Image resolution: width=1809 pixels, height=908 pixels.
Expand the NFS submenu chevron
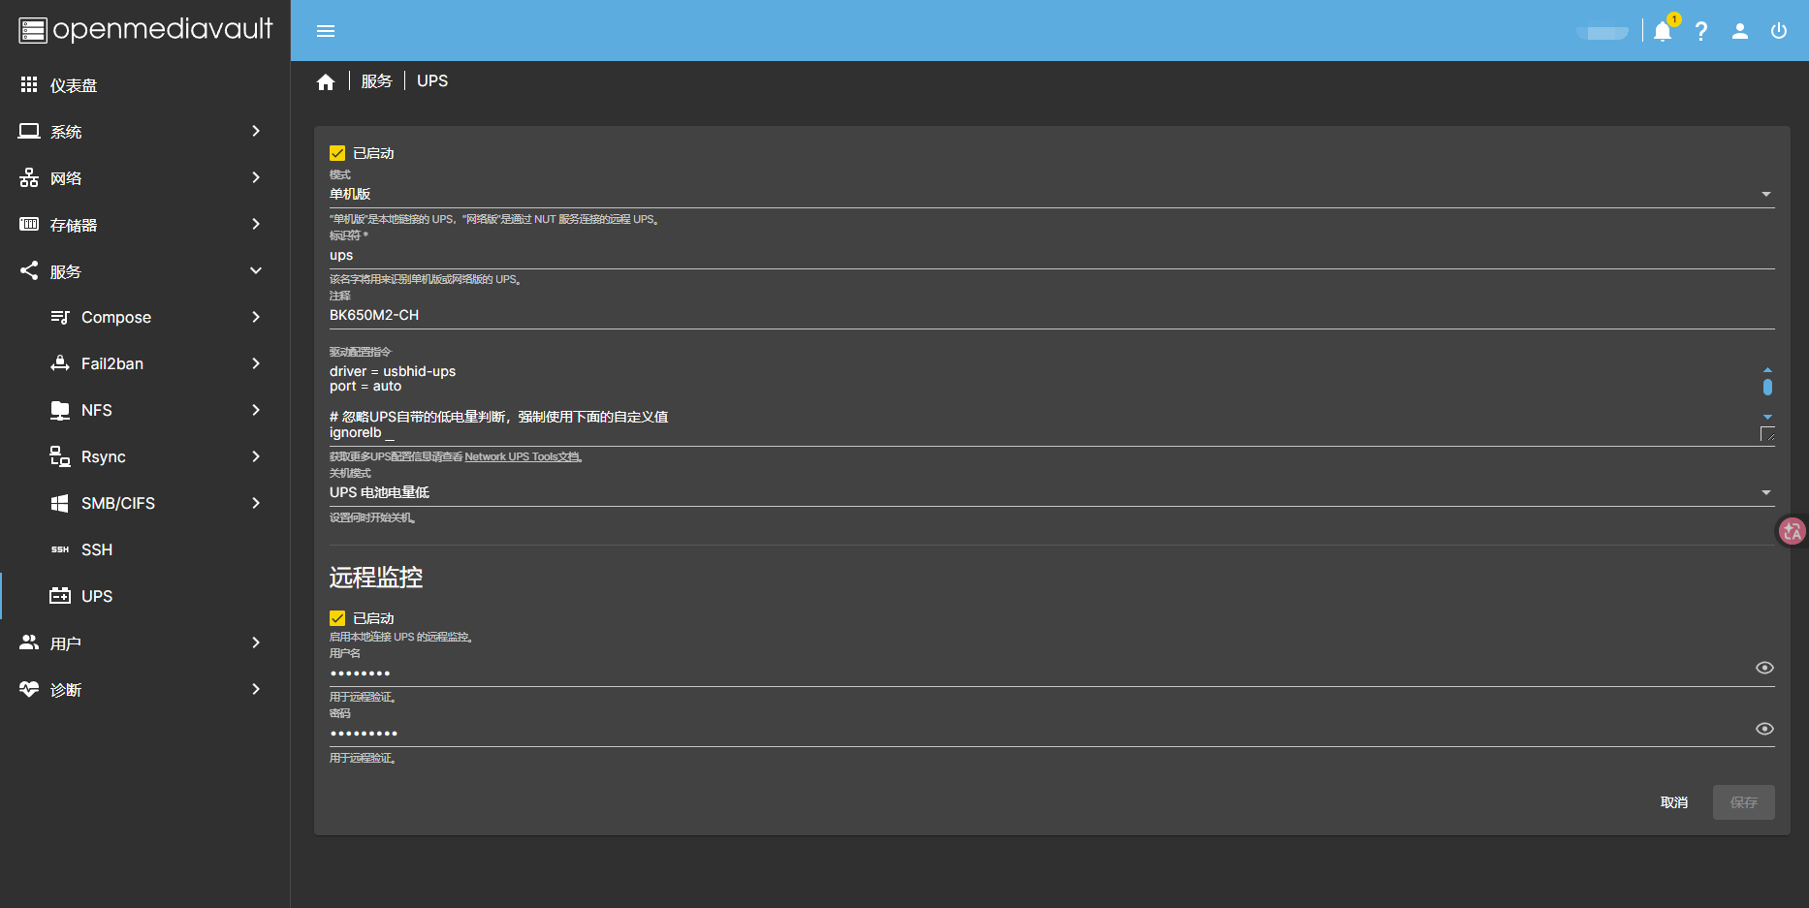pyautogui.click(x=256, y=410)
